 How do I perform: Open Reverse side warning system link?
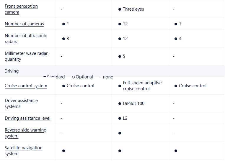click(25, 133)
